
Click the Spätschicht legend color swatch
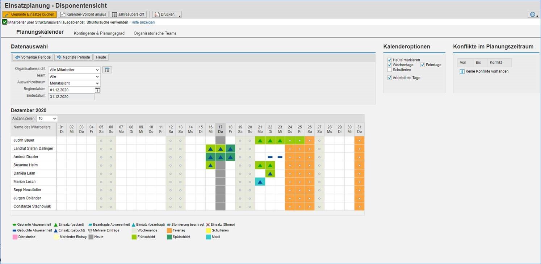click(169, 237)
